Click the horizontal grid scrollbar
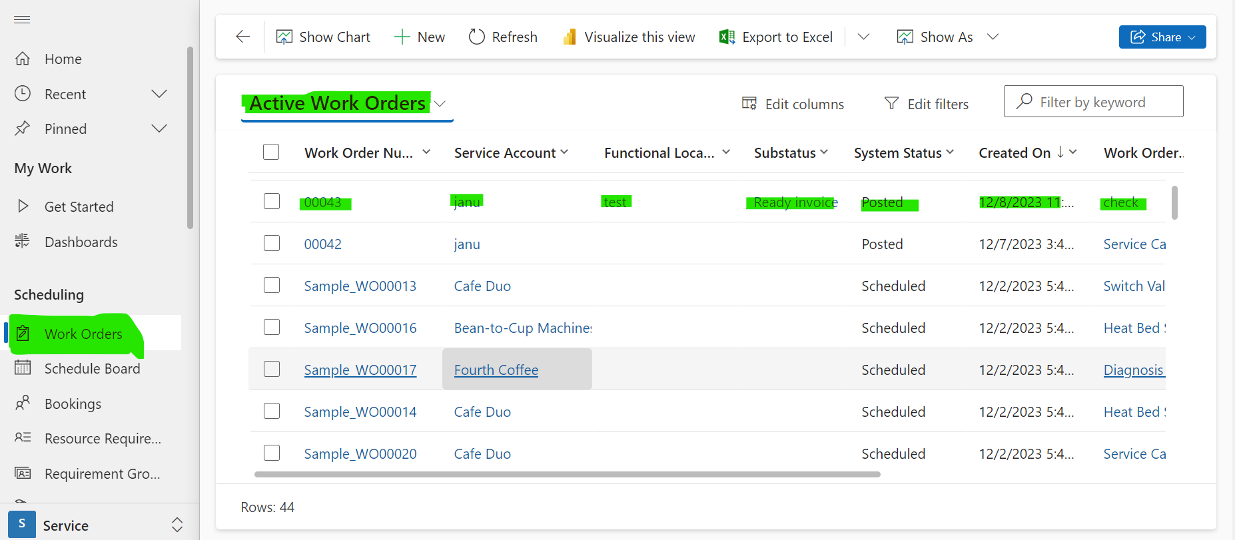This screenshot has height=540, width=1235. click(x=568, y=474)
